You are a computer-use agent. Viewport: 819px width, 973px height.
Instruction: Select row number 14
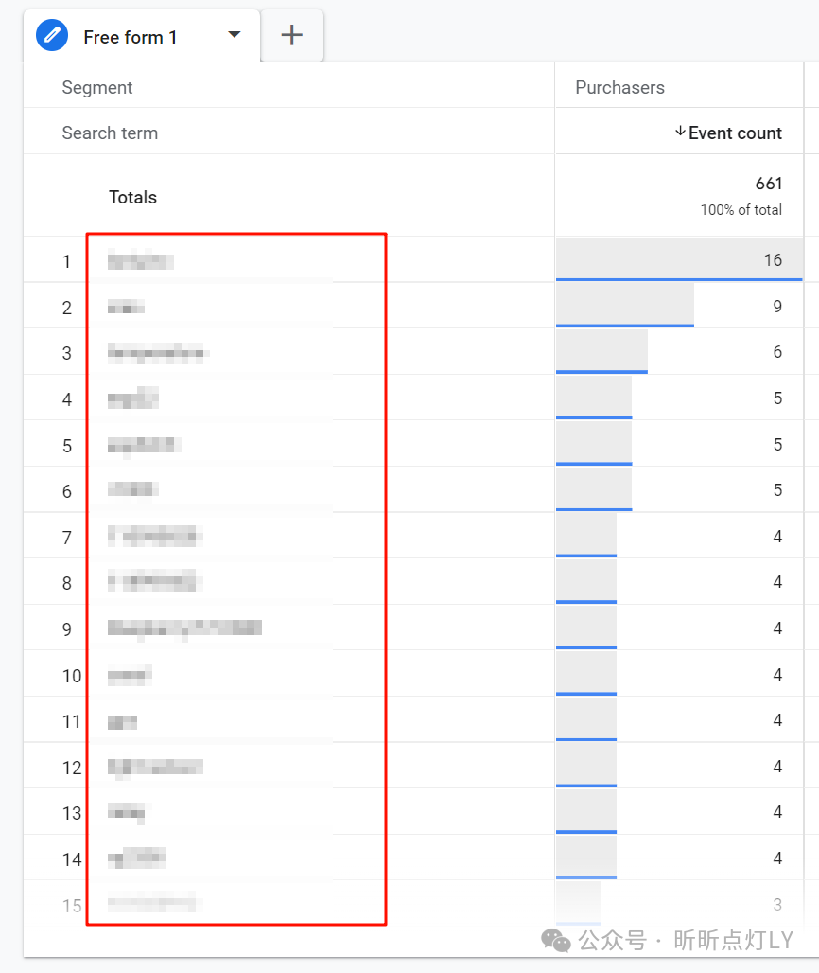tap(71, 859)
